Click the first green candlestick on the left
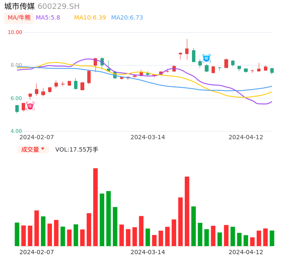This screenshot has width=292, height=258. (17, 109)
